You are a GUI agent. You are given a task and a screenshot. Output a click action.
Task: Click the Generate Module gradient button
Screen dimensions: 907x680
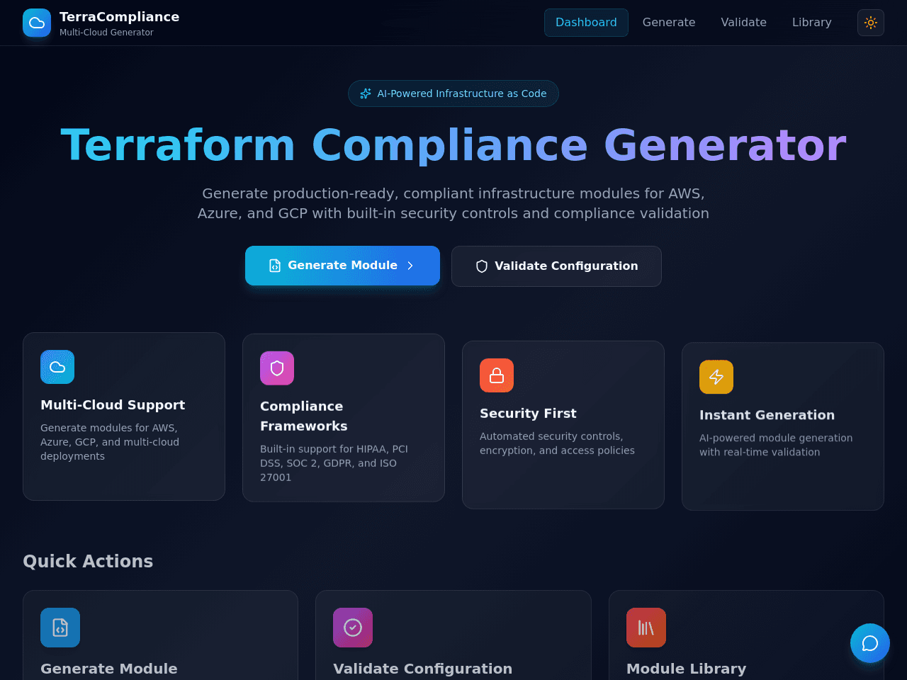coord(342,266)
